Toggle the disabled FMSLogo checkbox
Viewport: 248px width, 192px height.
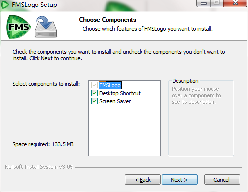tap(94, 85)
